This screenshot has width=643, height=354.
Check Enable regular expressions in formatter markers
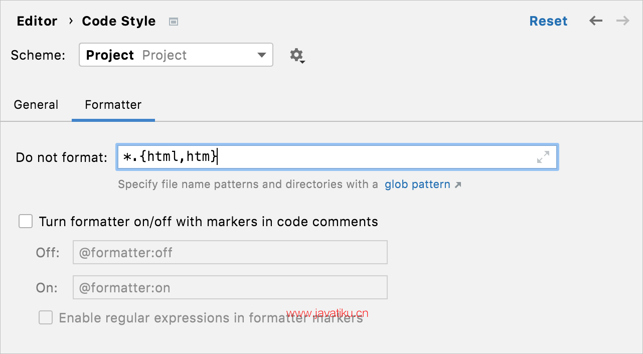tap(46, 317)
